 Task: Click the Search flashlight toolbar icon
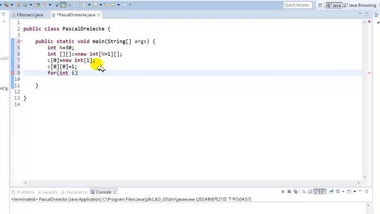44,5
